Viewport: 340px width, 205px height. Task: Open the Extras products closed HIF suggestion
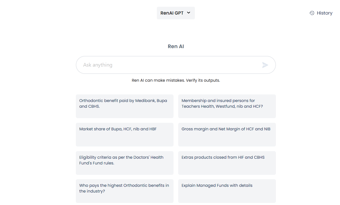click(x=227, y=163)
